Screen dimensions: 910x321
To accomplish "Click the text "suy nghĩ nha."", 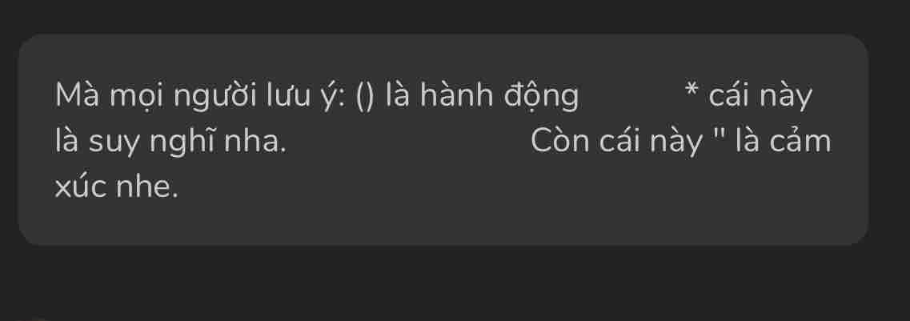I will [x=186, y=144].
